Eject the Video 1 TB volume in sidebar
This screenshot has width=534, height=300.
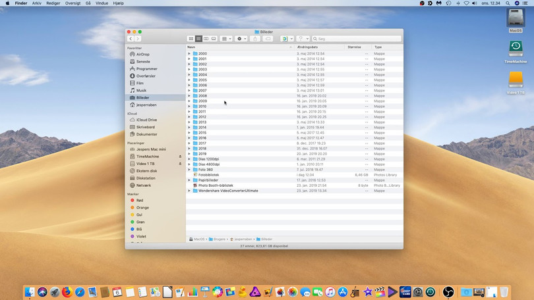tap(180, 164)
